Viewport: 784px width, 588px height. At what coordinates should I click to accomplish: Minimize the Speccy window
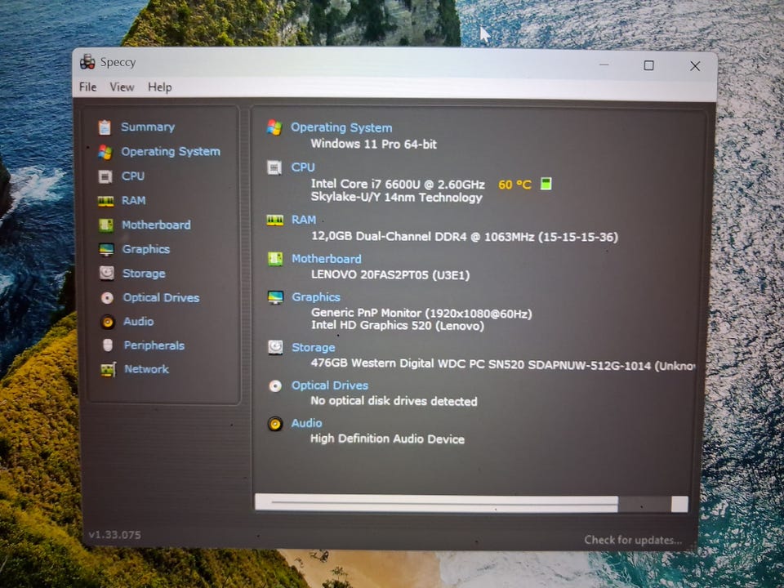coord(604,65)
